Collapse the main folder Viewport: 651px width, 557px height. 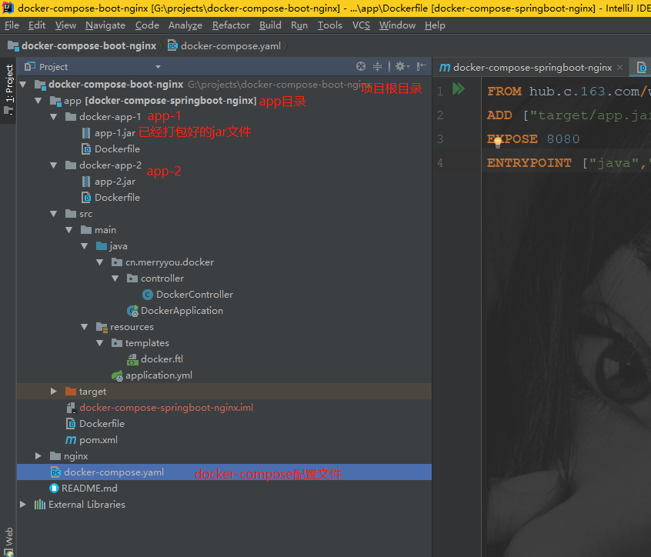click(69, 230)
